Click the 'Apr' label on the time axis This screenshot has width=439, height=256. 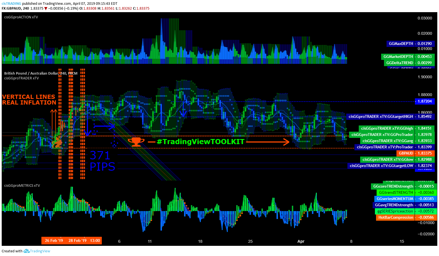pos(301,241)
